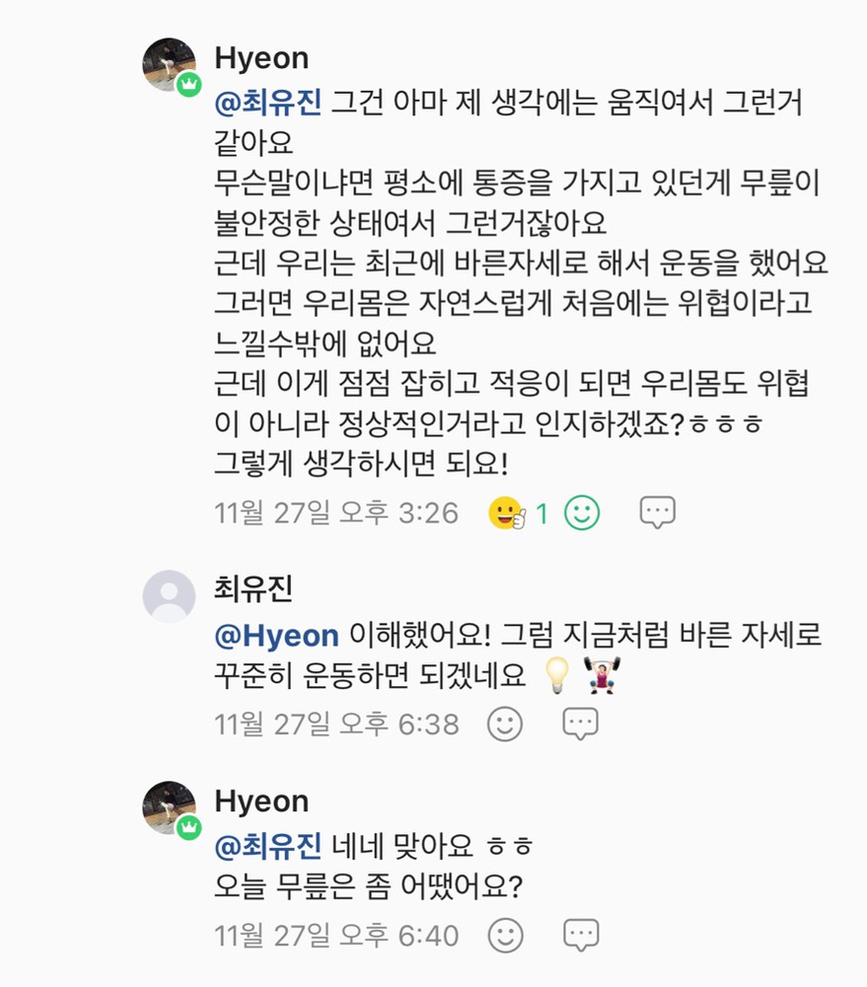Open reply icon on the 6:40 comment
867x987 pixels.
pyautogui.click(x=581, y=935)
